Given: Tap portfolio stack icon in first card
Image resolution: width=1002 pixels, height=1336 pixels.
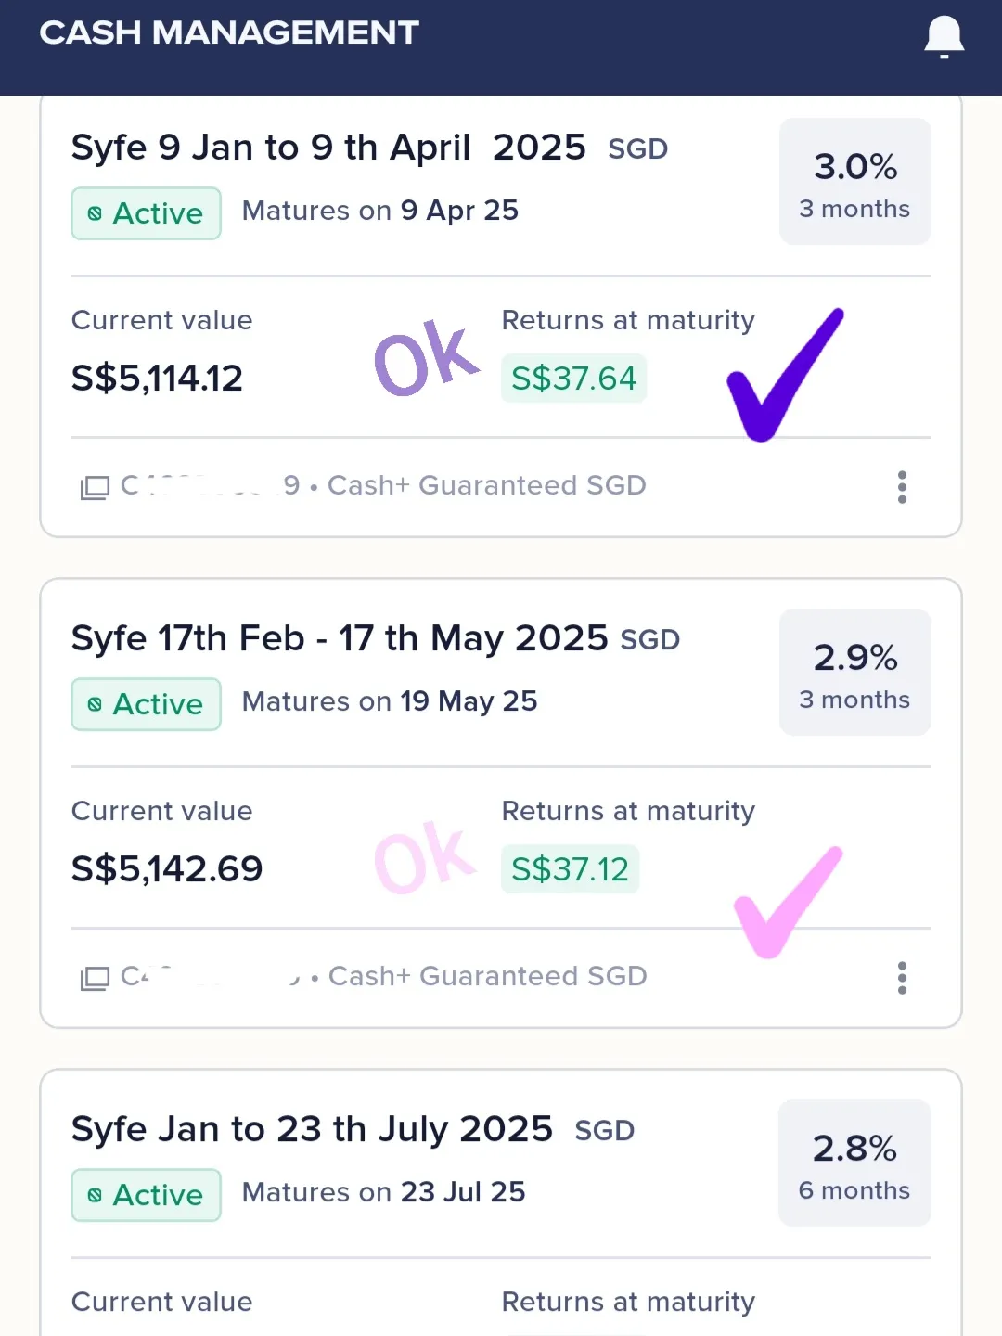Looking at the screenshot, I should tap(95, 487).
